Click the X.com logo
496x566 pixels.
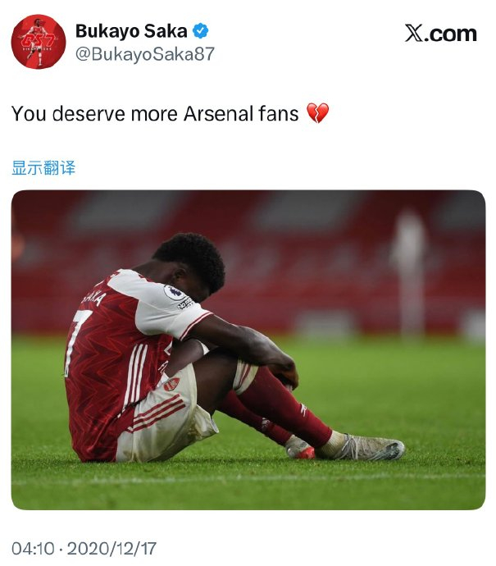click(x=440, y=33)
